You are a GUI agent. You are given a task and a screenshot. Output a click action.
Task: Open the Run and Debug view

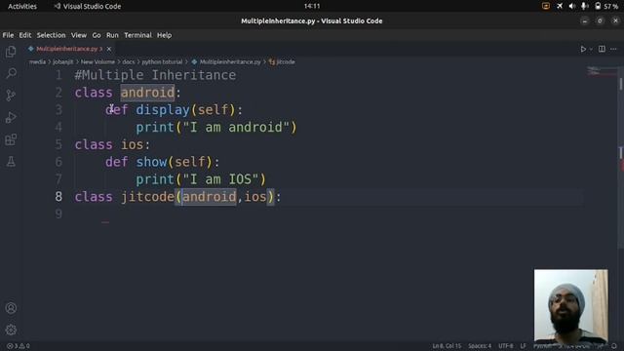pyautogui.click(x=11, y=117)
